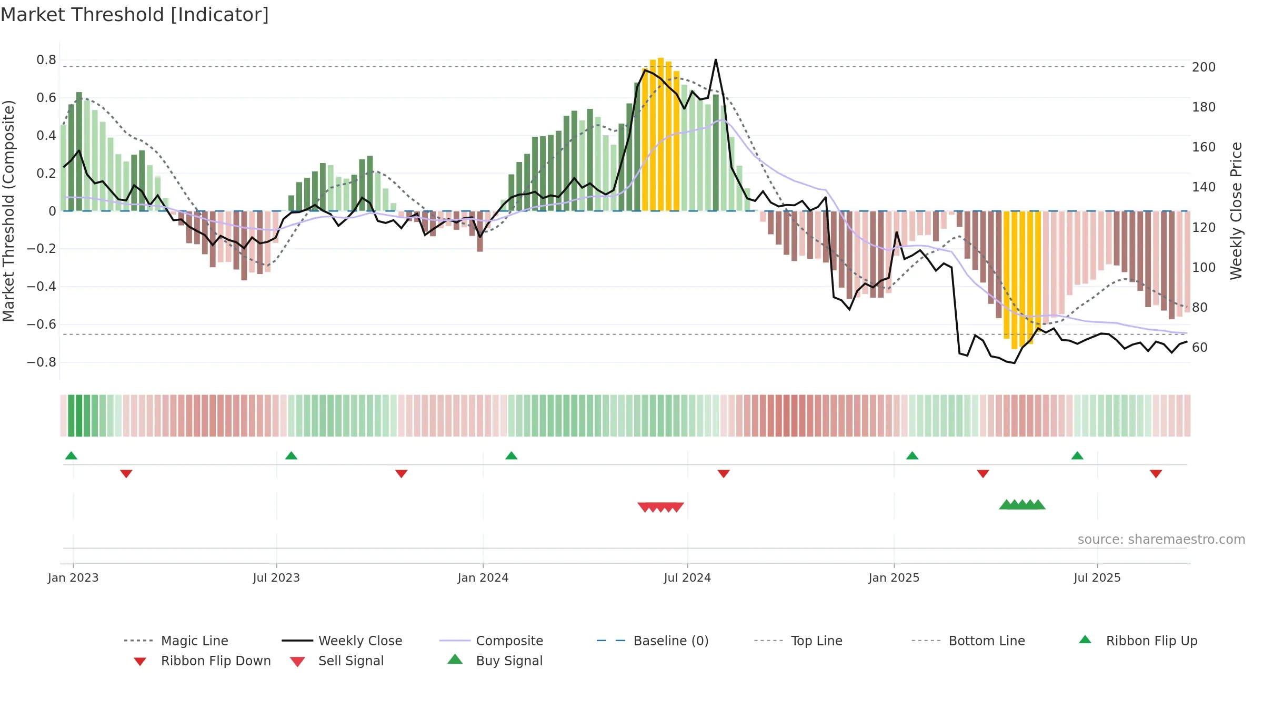
Task: Click the Market Threshold (Composite) axis title
Action: 8,211
